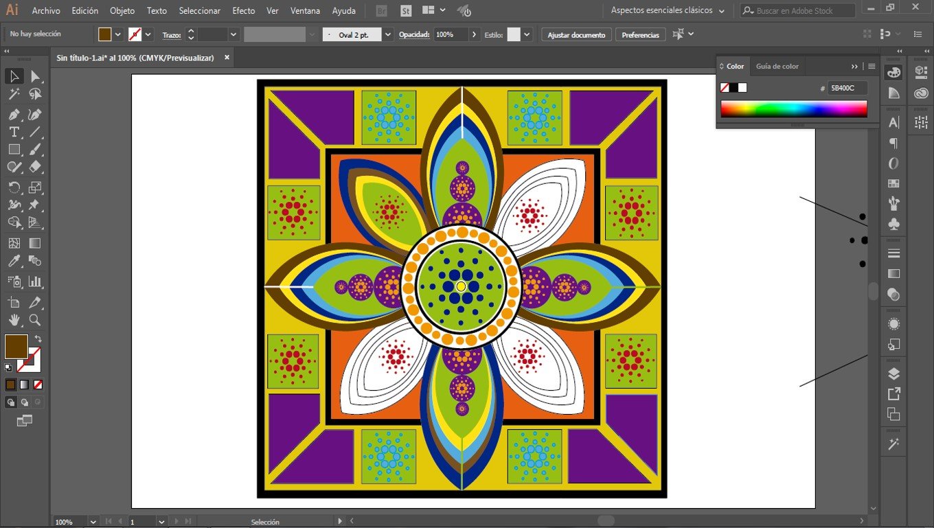The width and height of the screenshot is (934, 528).
Task: Select the Column Graph tool
Action: pyautogui.click(x=35, y=282)
